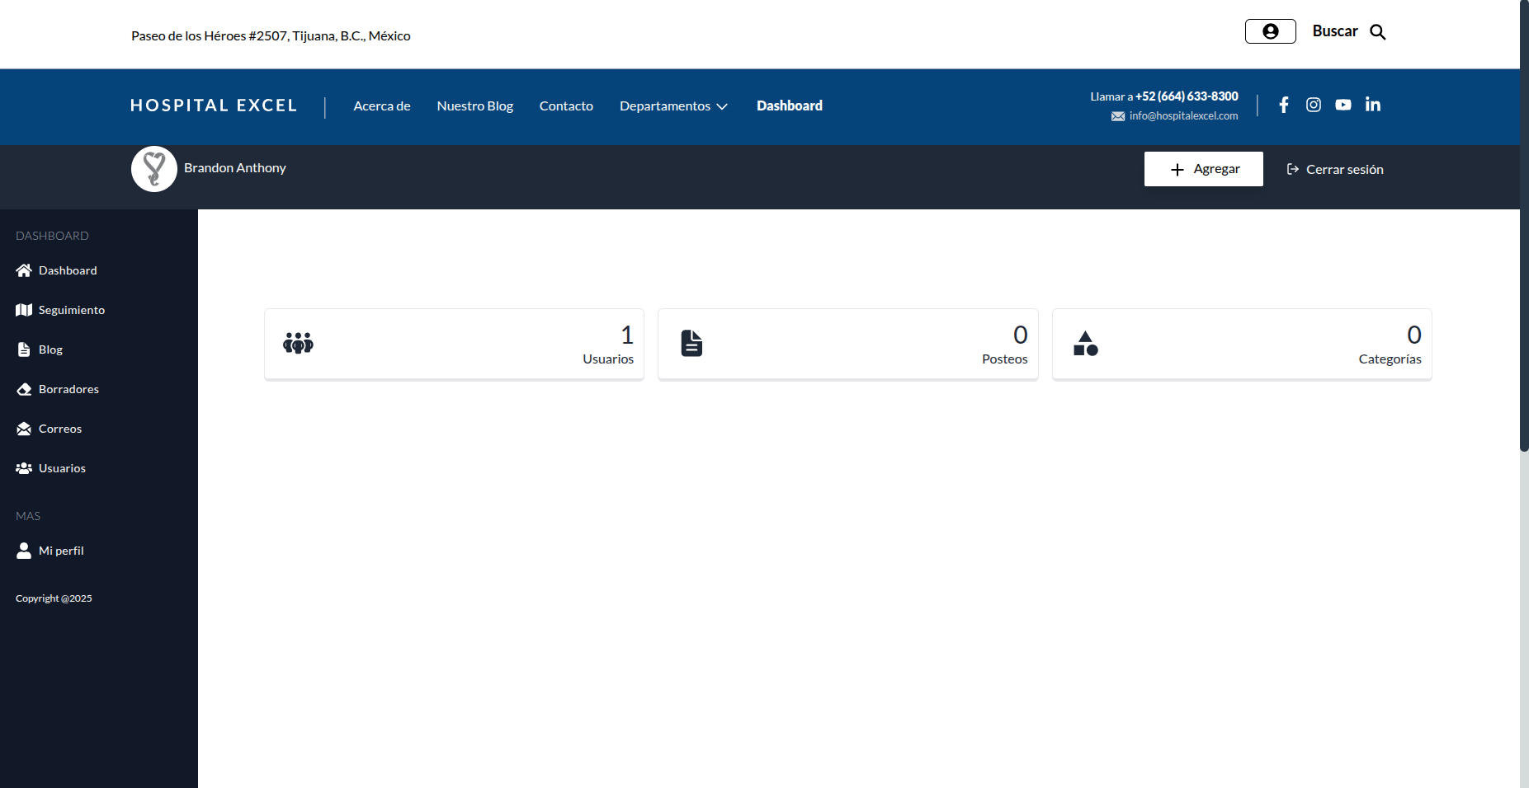The image size is (1529, 788).
Task: Open Acerca de in the navigation bar
Action: (x=382, y=106)
